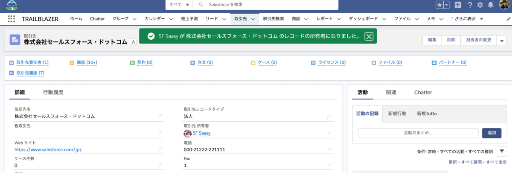Open the App Launcher grid icon
The height and width of the screenshot is (173, 512).
click(x=12, y=19)
